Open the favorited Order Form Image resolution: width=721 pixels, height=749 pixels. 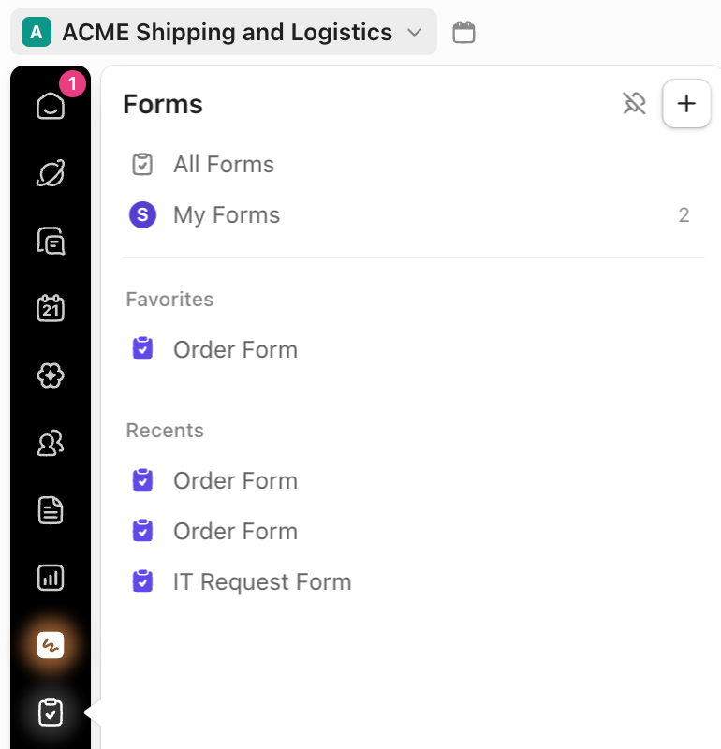234,348
